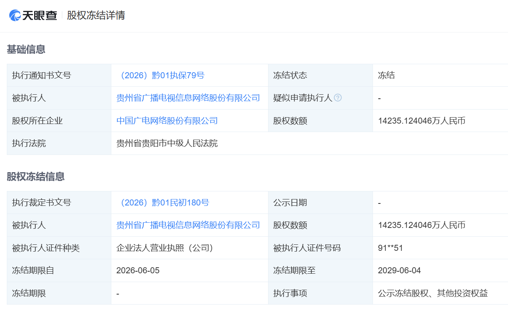This screenshot has width=508, height=309.
Task: Open the （2026）黔01执保79号 notice link
Action: click(x=160, y=75)
